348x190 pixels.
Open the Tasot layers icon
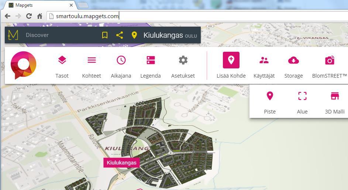(x=62, y=60)
